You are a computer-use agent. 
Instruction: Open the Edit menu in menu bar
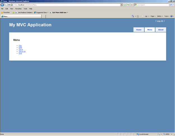click(7, 9)
